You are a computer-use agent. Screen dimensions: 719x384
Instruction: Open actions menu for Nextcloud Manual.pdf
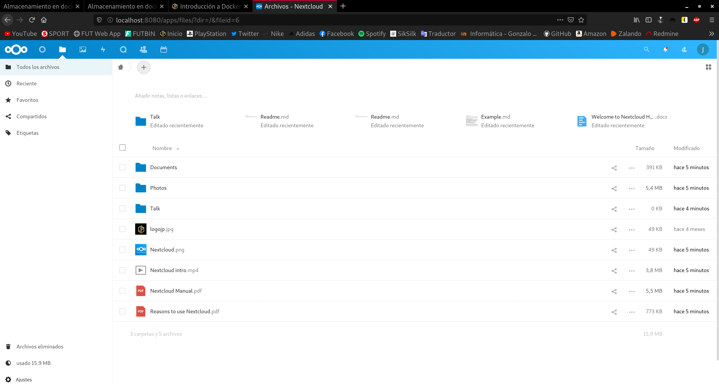click(632, 291)
